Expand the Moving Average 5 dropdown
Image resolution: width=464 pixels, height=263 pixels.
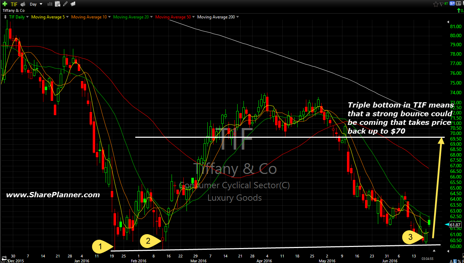68,17
